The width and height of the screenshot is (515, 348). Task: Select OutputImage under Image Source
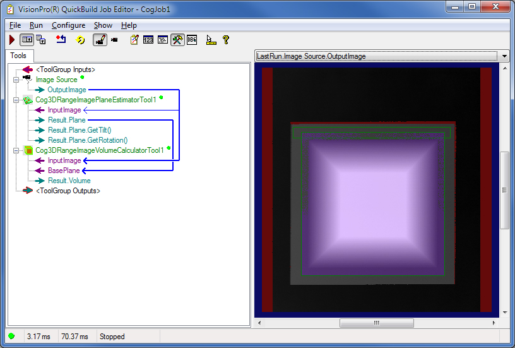[x=67, y=90]
